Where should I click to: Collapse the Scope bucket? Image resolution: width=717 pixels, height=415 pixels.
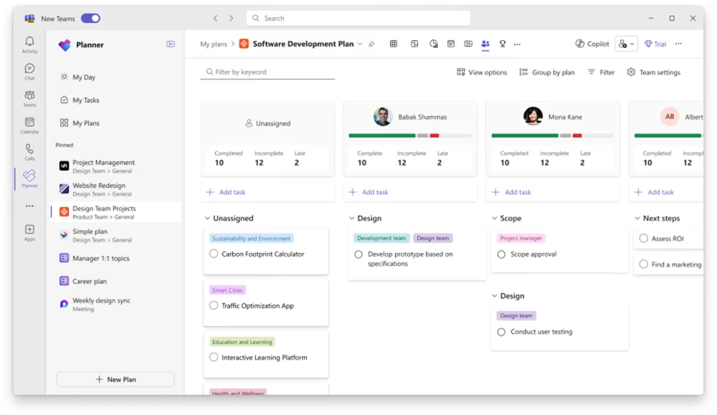494,219
